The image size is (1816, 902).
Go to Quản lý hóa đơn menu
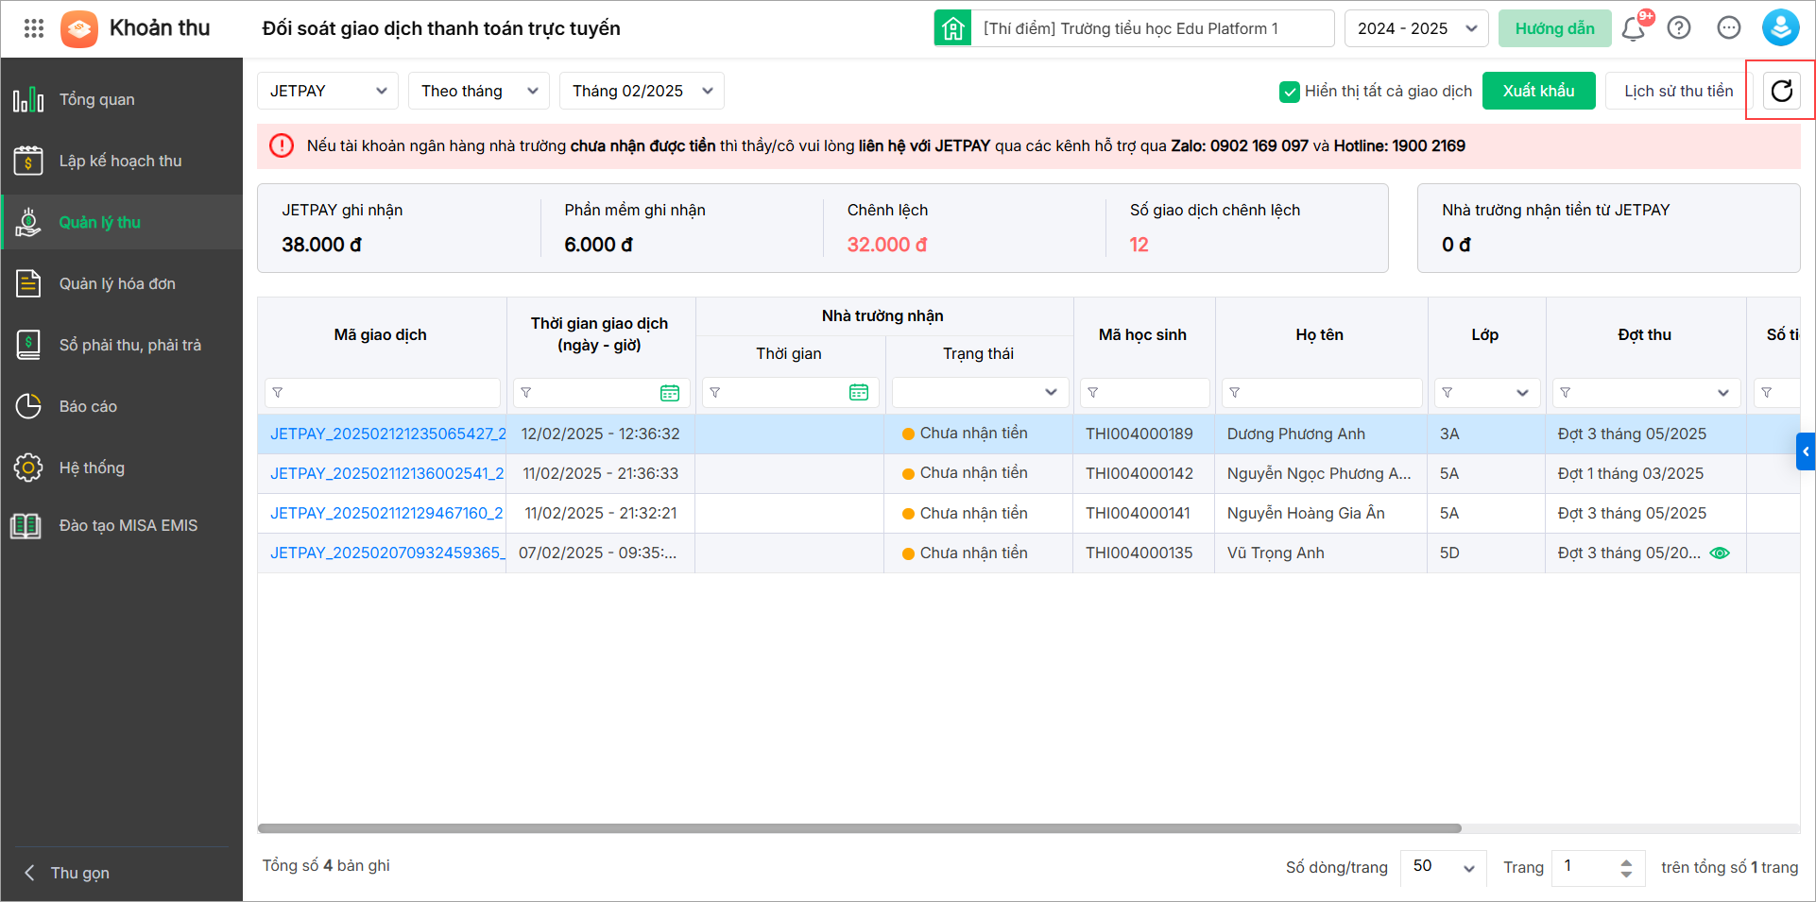(117, 283)
